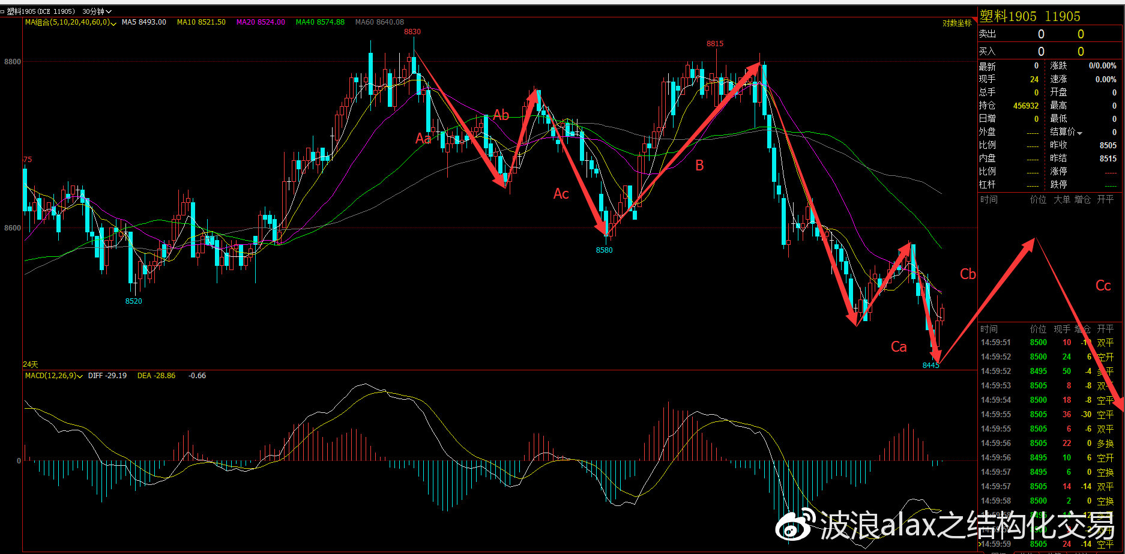Click the 卖出 quote row
This screenshot has width=1125, height=554.
(x=1051, y=34)
